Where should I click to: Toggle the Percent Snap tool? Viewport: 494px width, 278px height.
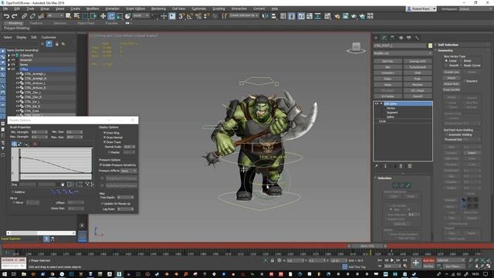pyautogui.click(x=198, y=16)
